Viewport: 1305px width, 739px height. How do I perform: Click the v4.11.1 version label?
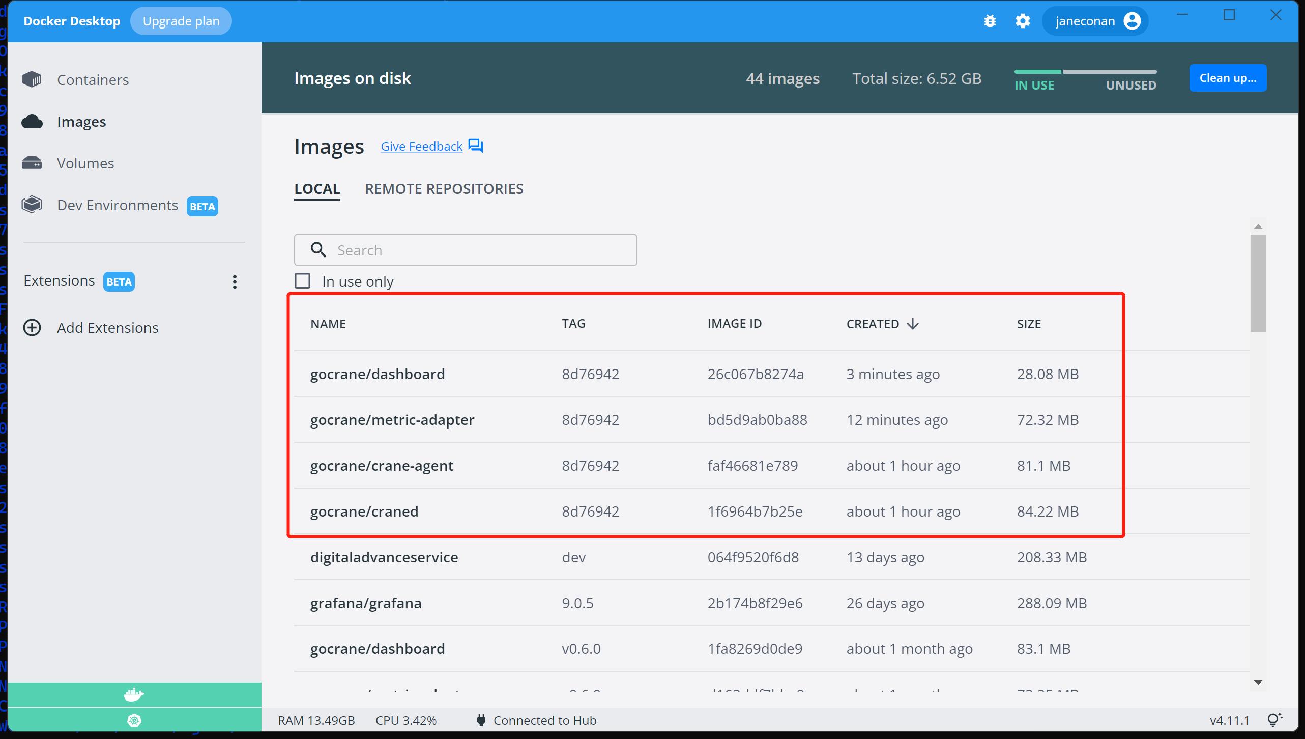pyautogui.click(x=1229, y=720)
